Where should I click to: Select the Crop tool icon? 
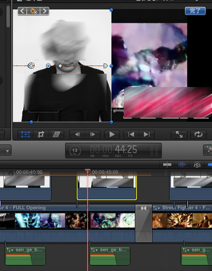click(x=41, y=134)
